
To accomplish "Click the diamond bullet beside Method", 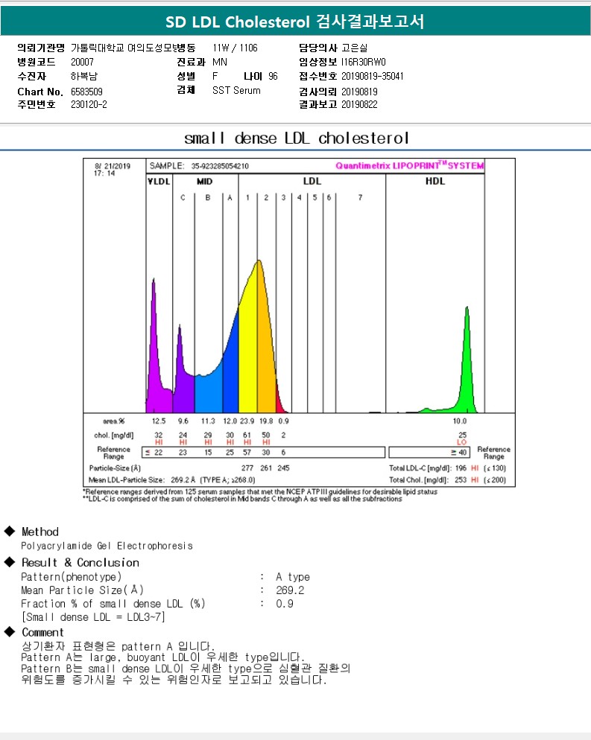I will (10, 532).
